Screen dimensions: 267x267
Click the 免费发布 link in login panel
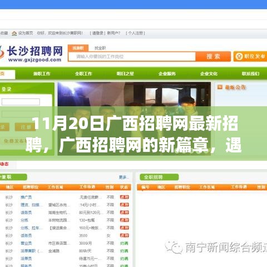pos(15,141)
